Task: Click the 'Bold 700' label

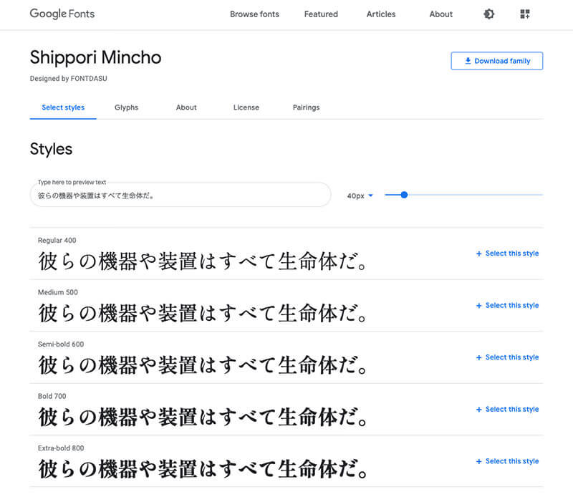Action: pyautogui.click(x=52, y=396)
